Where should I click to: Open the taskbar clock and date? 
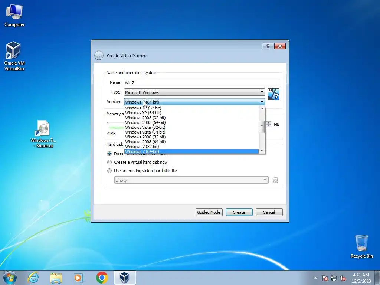[x=361, y=278]
